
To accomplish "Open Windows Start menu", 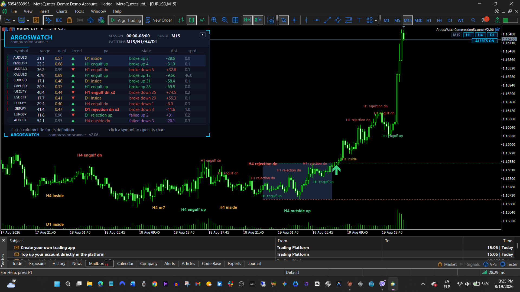I will [57, 284].
